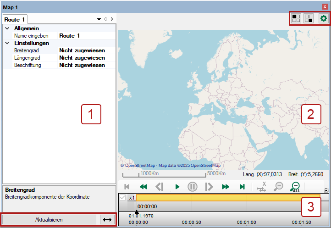Click the Route 1 name value field
The image size is (331, 228).
(x=87, y=36)
